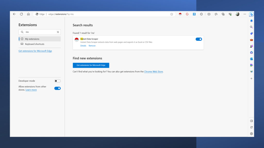Open the Favorites list icon in the toolbar

click(x=216, y=14)
